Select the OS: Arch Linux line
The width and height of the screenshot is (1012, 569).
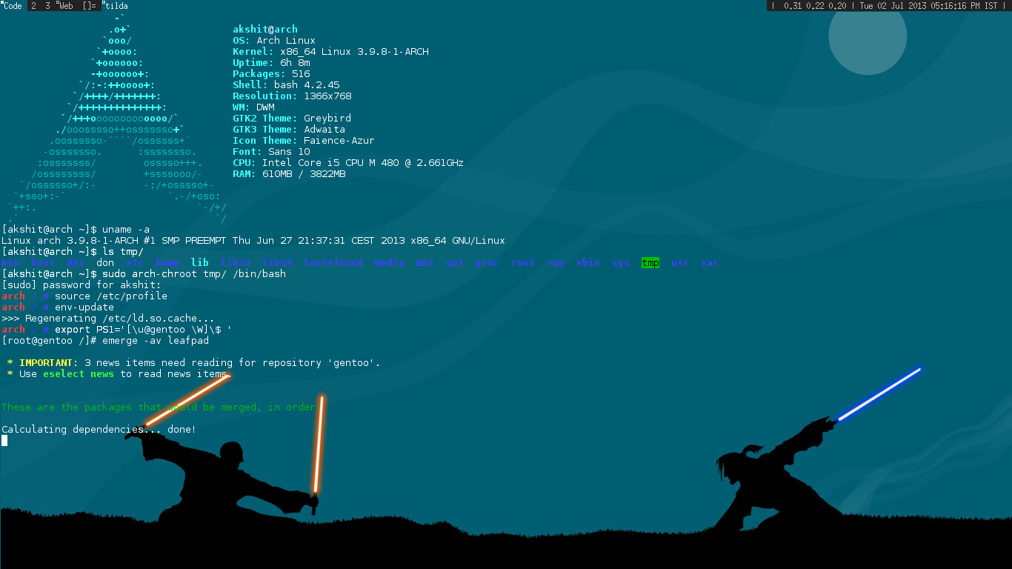[274, 41]
